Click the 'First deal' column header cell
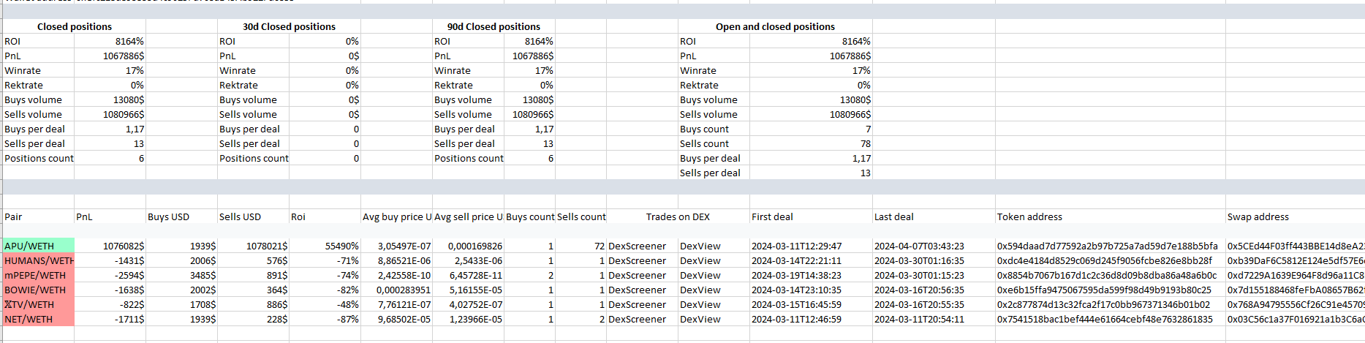Image resolution: width=1365 pixels, height=343 pixels. (772, 217)
